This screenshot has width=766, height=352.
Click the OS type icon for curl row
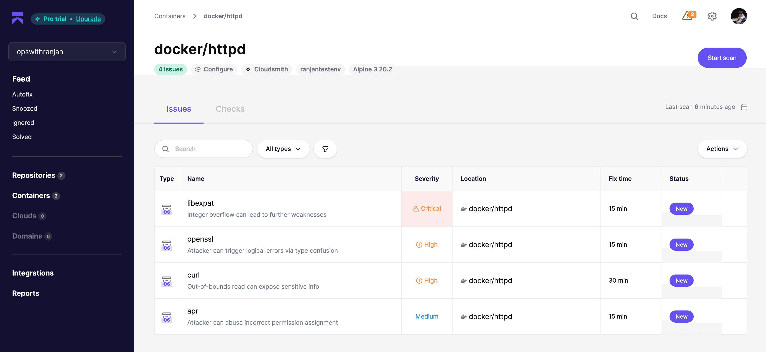[x=166, y=281]
